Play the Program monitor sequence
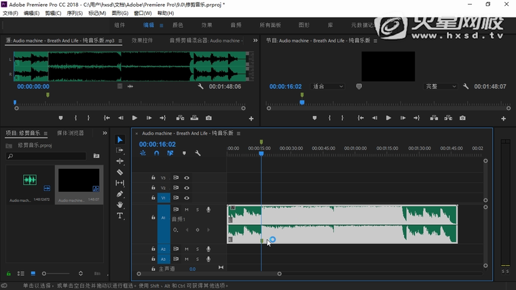 click(x=388, y=118)
